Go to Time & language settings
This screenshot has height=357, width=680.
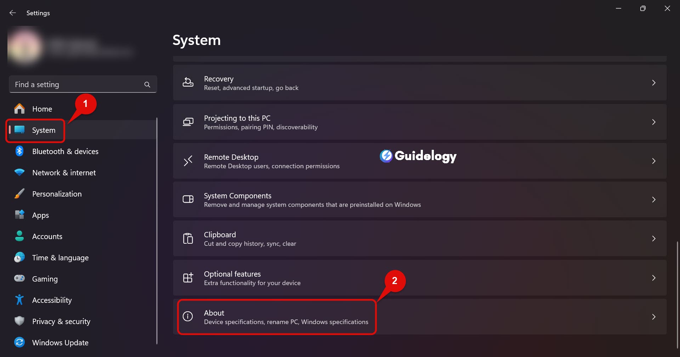[x=60, y=258]
